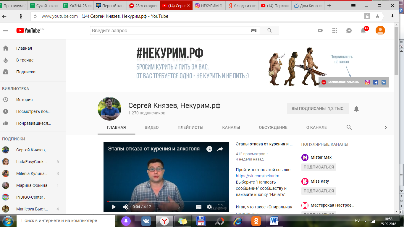This screenshot has height=227, width=404.
Task: Subscribe to Miss Katy channel
Action: [319, 191]
